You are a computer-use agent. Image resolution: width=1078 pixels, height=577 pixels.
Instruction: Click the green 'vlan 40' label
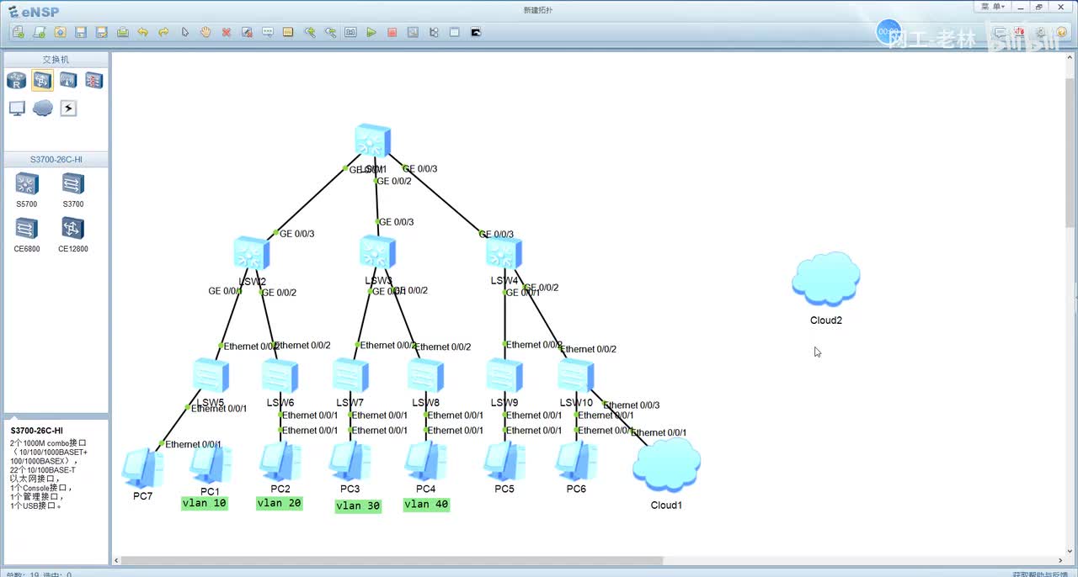pos(426,505)
